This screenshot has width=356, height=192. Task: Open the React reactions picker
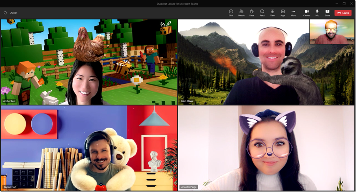tap(262, 13)
